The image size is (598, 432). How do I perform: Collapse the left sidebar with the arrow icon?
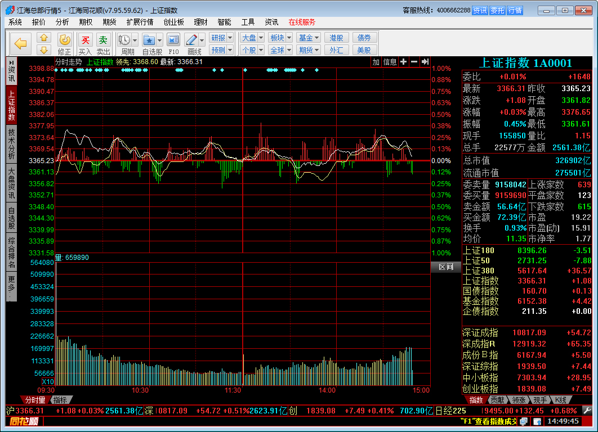coord(11,62)
